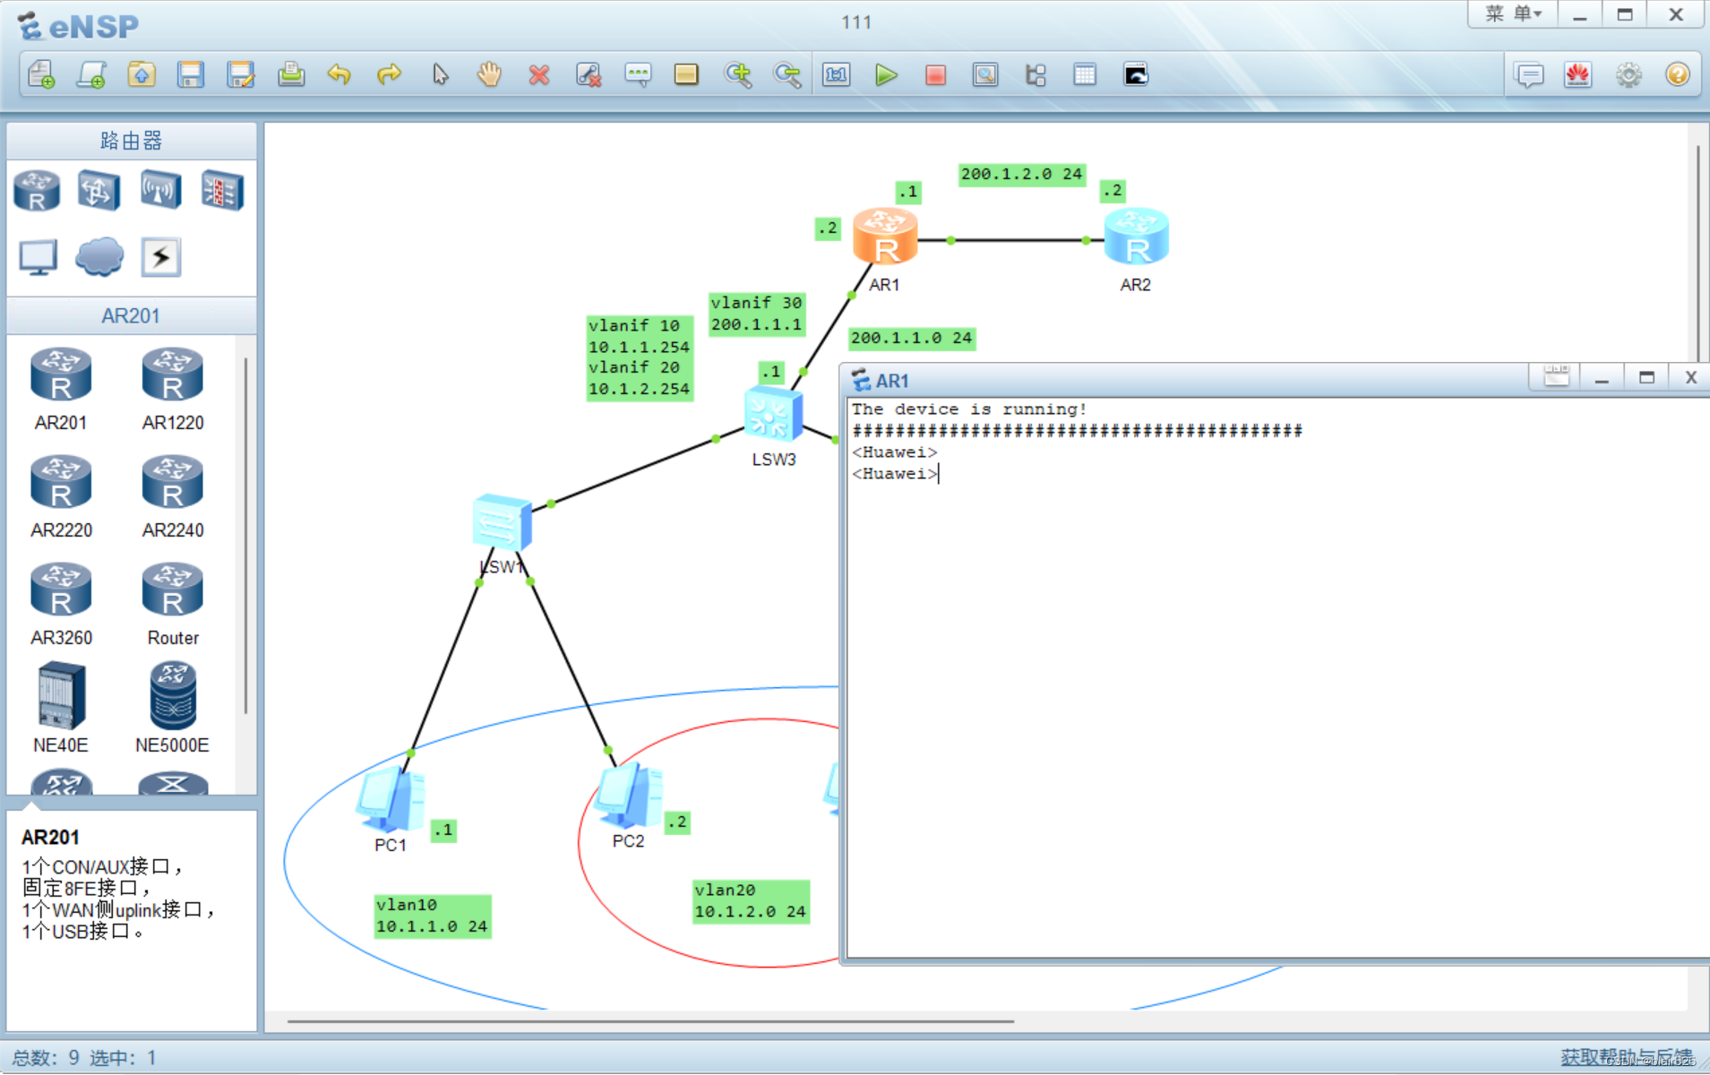Select the AR1 router on the canvas
The image size is (1710, 1075).
(x=885, y=236)
